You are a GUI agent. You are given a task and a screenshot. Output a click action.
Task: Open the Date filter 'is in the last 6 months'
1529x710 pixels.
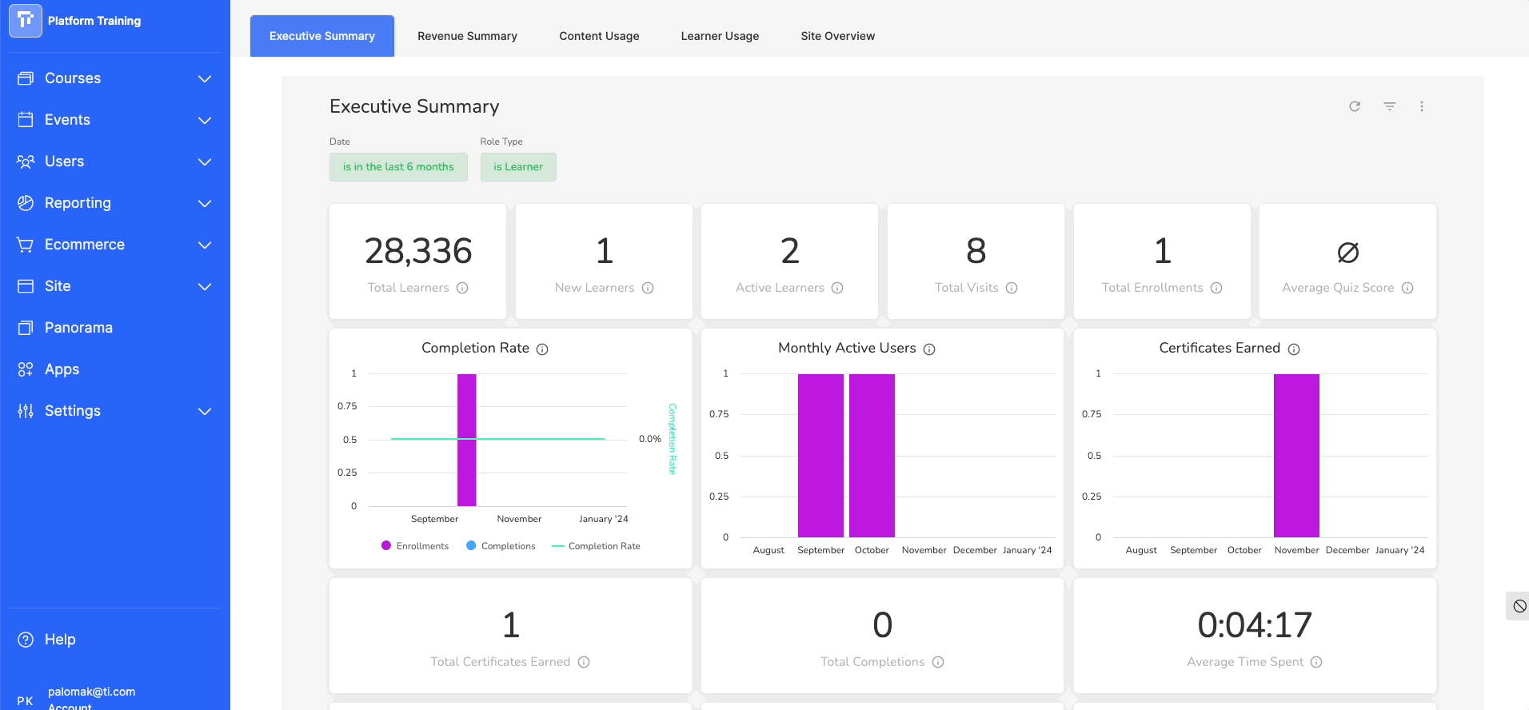tap(398, 167)
